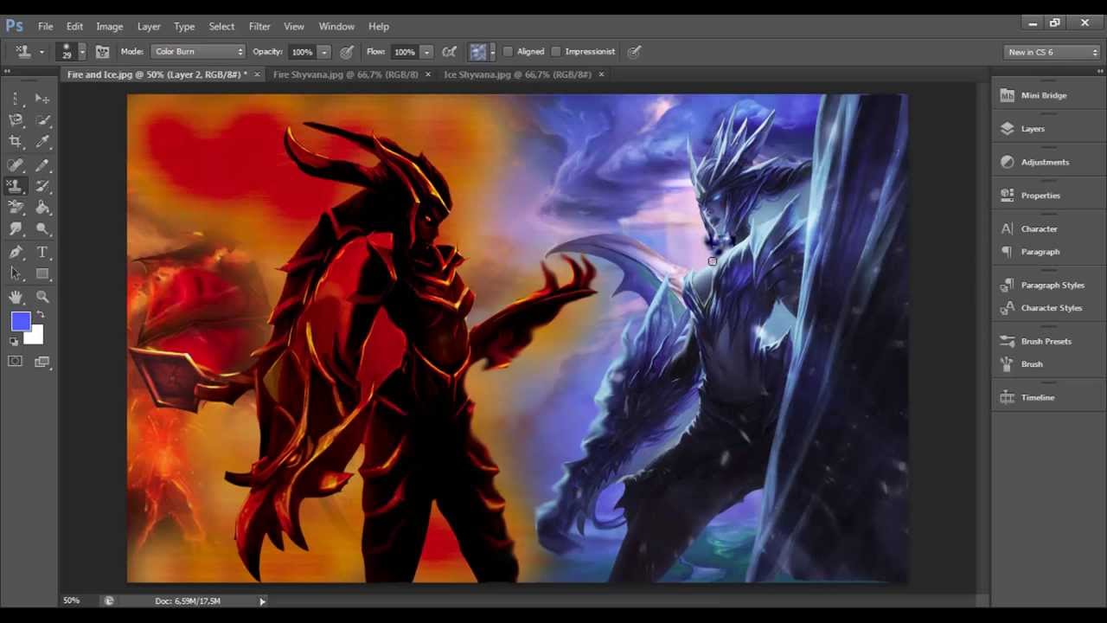Viewport: 1107px width, 623px height.
Task: Select the Crop tool
Action: click(16, 141)
